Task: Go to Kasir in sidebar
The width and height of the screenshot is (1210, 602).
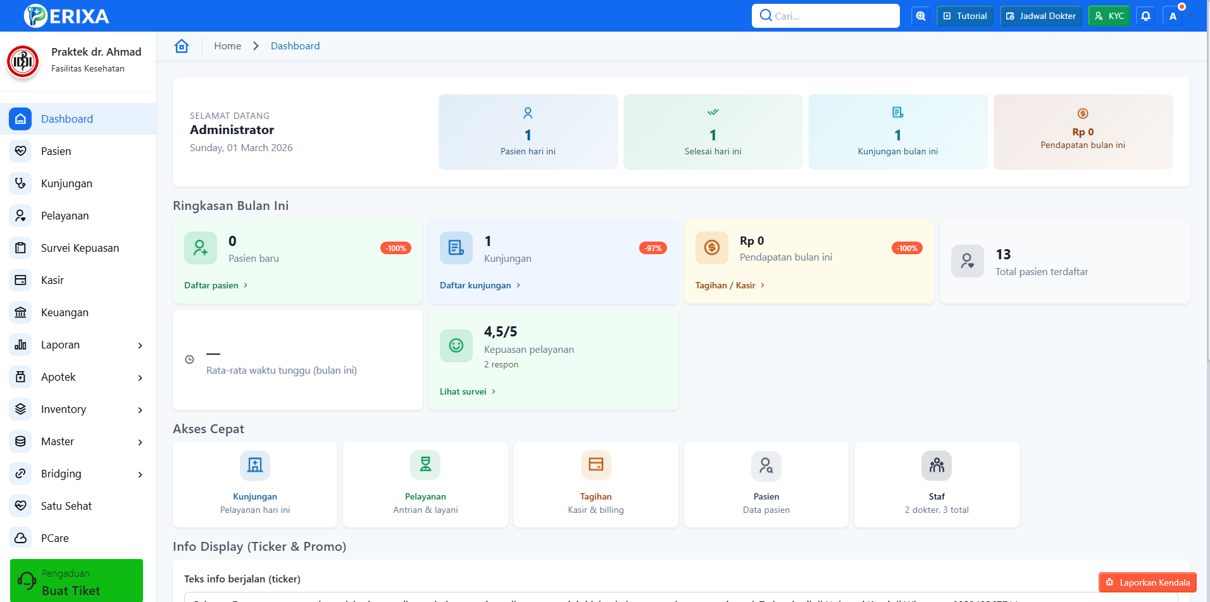Action: coord(53,280)
